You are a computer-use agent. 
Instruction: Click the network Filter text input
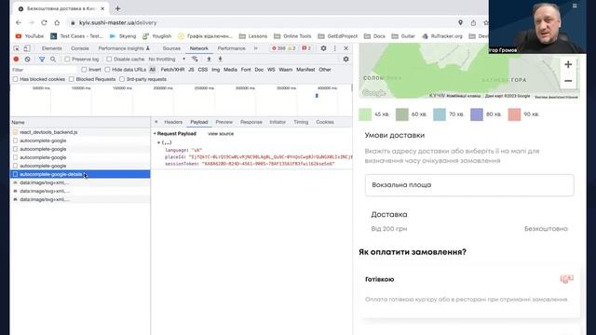point(44,70)
